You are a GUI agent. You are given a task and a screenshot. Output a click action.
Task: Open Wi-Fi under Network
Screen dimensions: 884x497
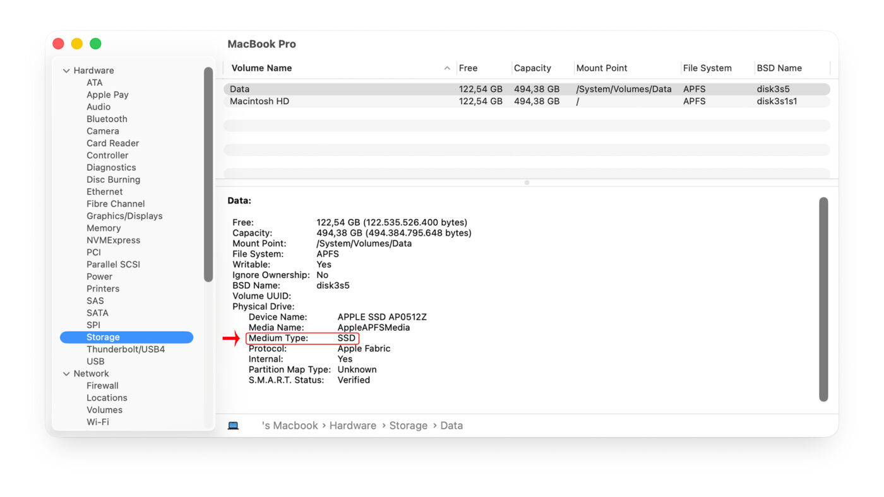97,422
